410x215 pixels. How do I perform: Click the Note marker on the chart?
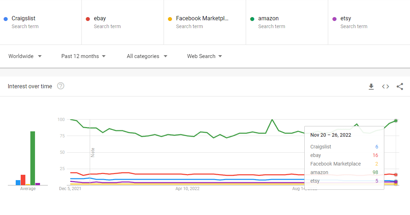click(92, 152)
